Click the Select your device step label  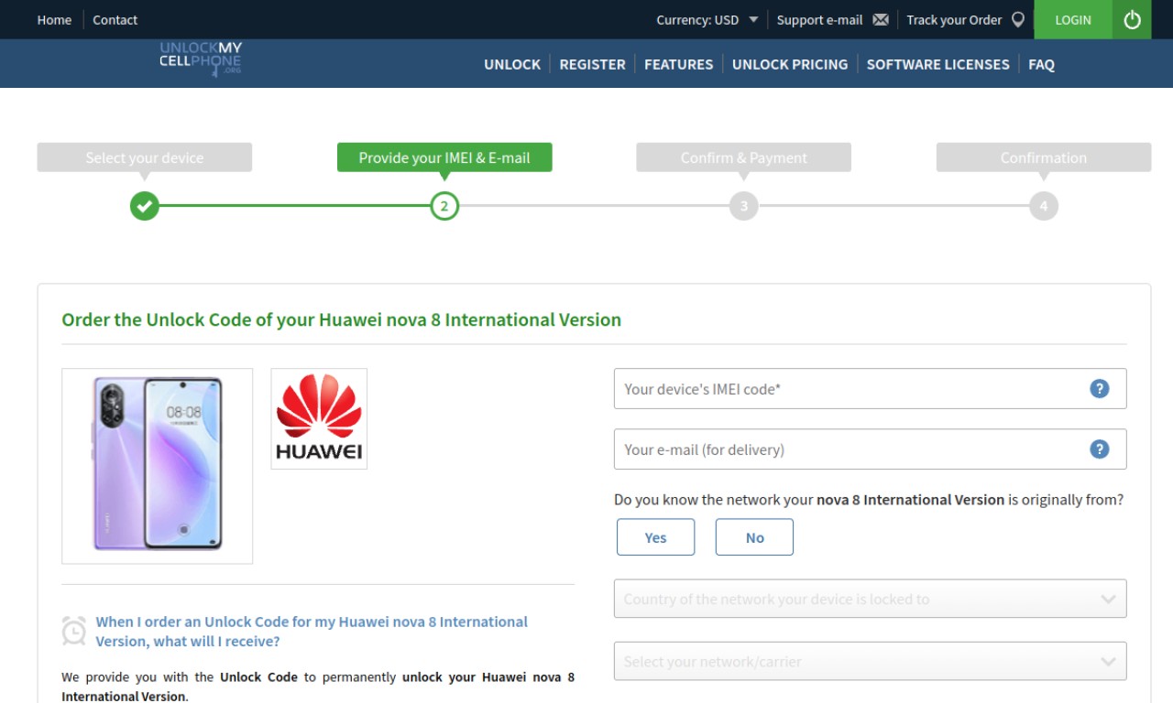(145, 157)
